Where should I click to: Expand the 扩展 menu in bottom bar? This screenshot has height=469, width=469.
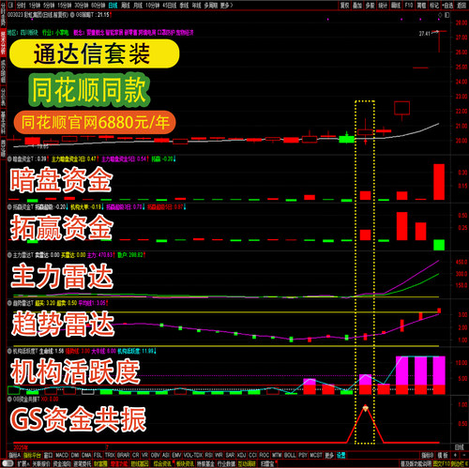point(23,463)
